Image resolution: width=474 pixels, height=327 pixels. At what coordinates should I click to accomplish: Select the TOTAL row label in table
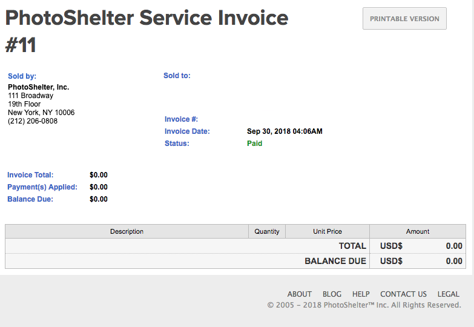tap(352, 246)
